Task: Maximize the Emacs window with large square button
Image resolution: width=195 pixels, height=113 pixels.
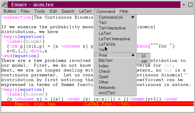Action: click(190, 5)
